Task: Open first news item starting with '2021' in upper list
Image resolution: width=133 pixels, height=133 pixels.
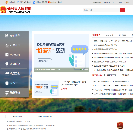Action: [113, 41]
